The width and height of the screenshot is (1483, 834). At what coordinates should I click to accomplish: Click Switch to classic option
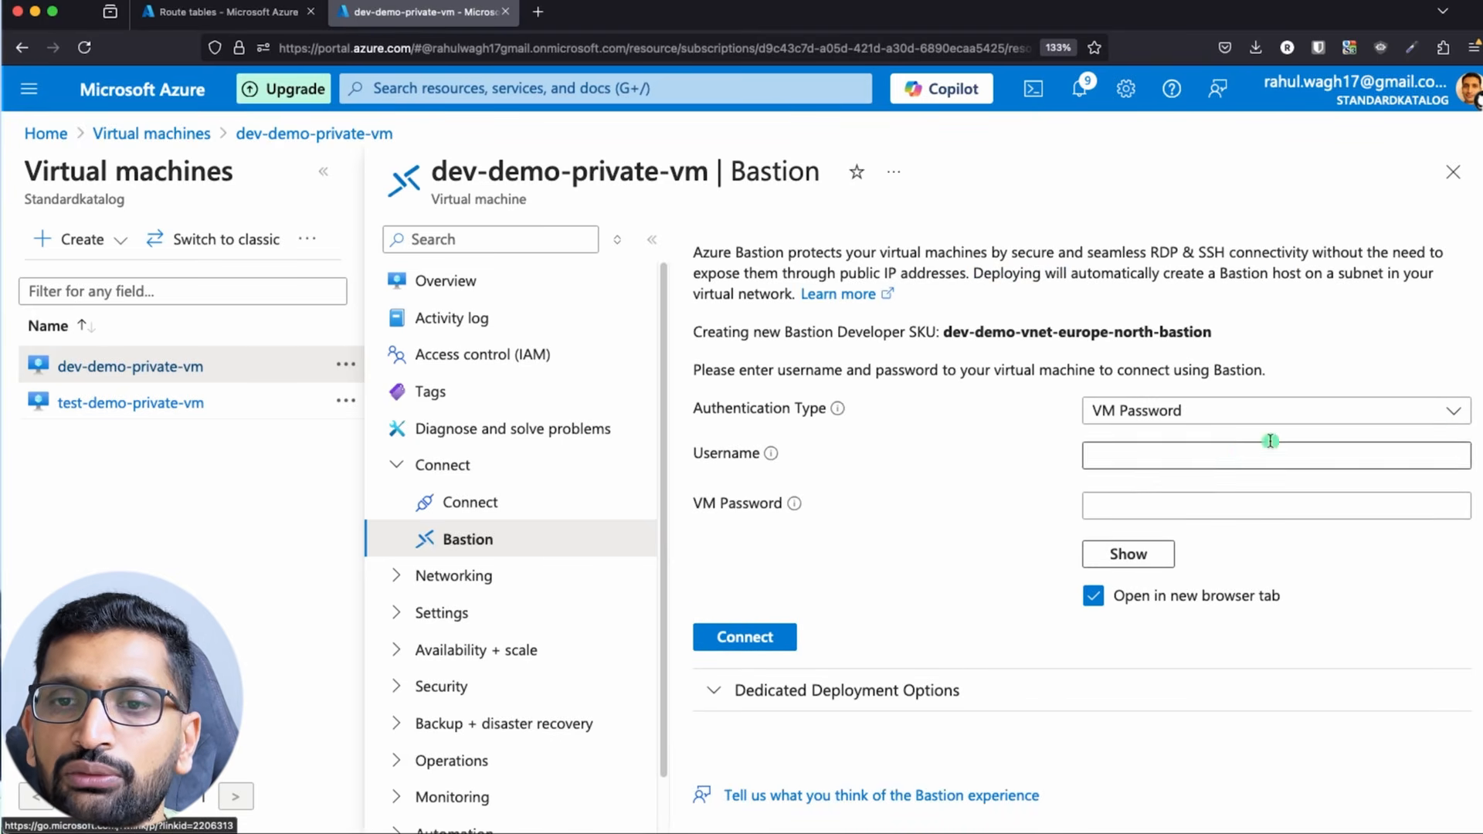click(213, 239)
